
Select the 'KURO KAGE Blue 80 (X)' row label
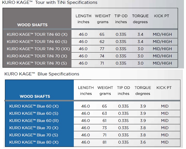click(34, 142)
